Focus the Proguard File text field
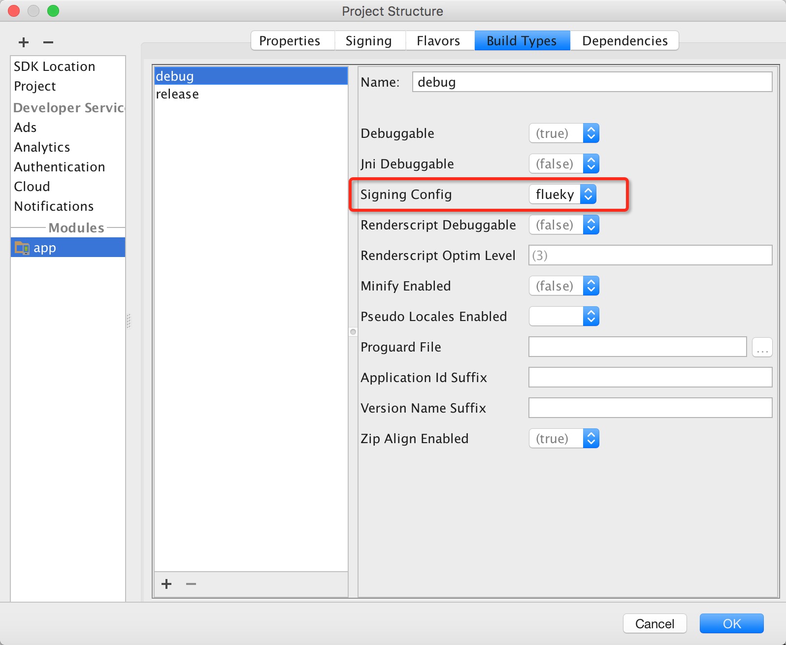The height and width of the screenshot is (645, 786). 638,347
